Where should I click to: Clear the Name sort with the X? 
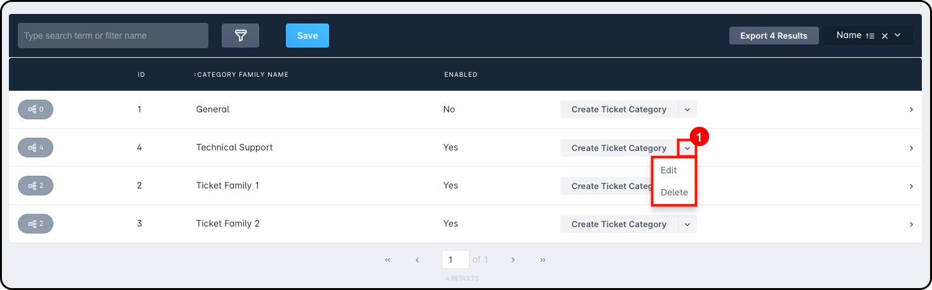[884, 36]
